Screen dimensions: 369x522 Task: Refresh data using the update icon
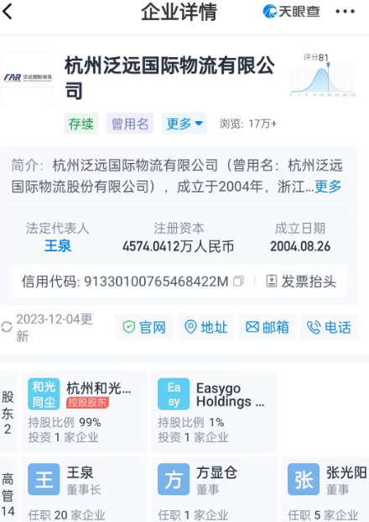click(x=7, y=327)
